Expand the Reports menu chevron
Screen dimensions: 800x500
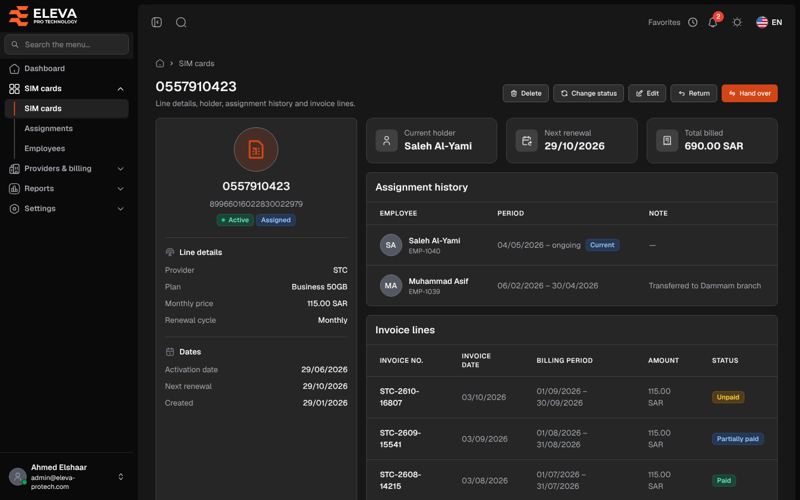click(x=121, y=189)
